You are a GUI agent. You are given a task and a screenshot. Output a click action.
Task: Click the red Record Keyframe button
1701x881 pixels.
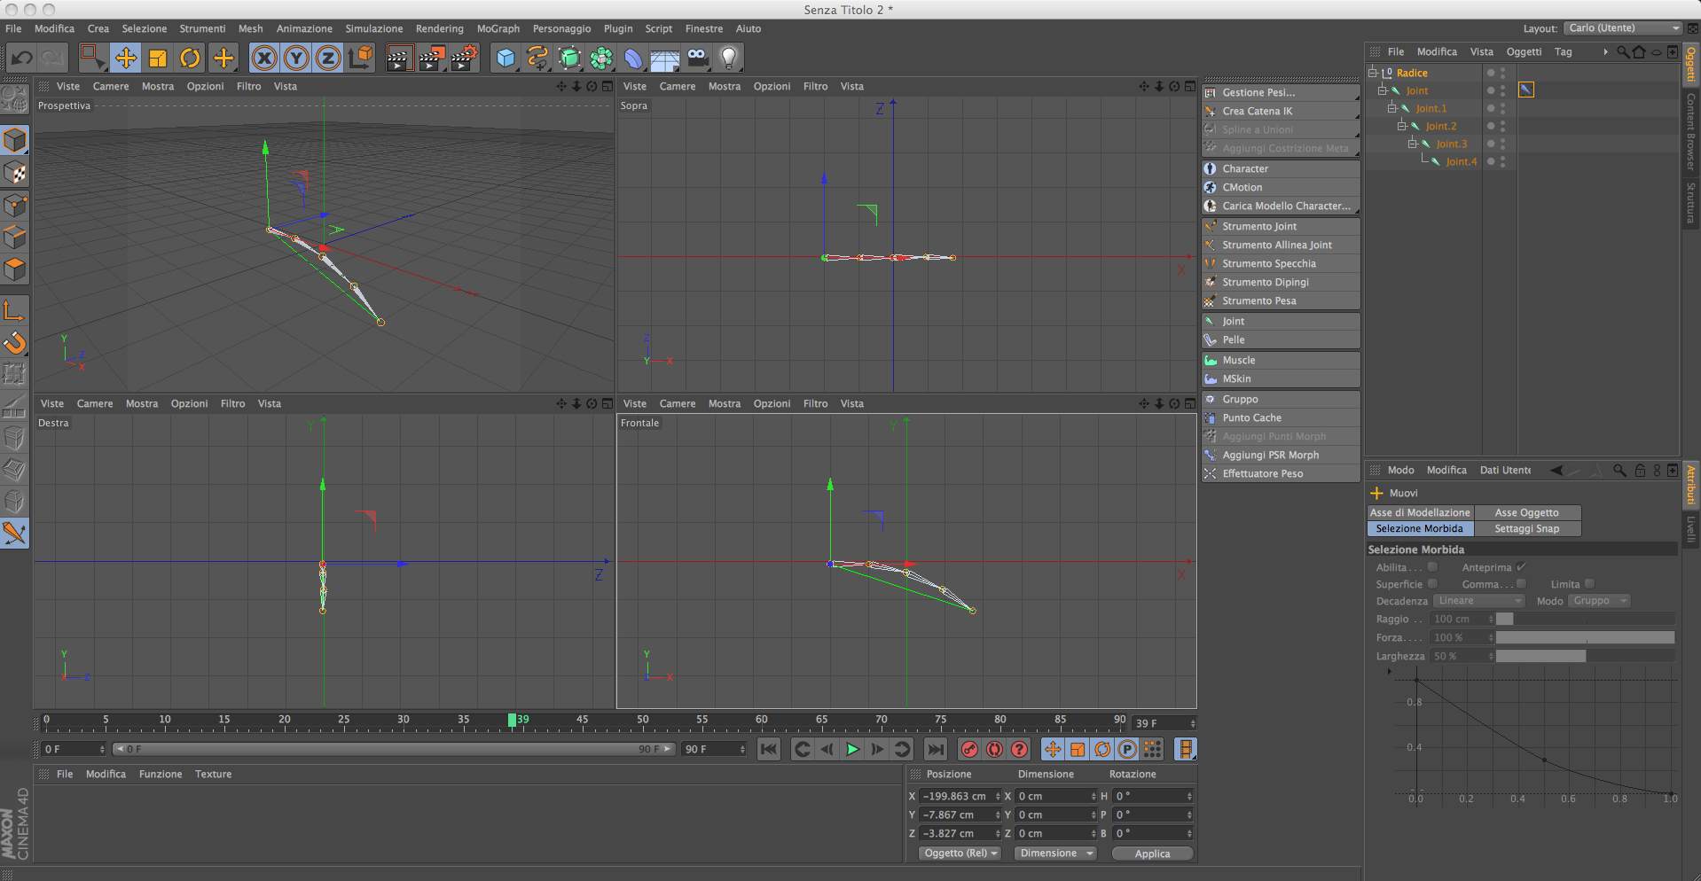coord(969,750)
